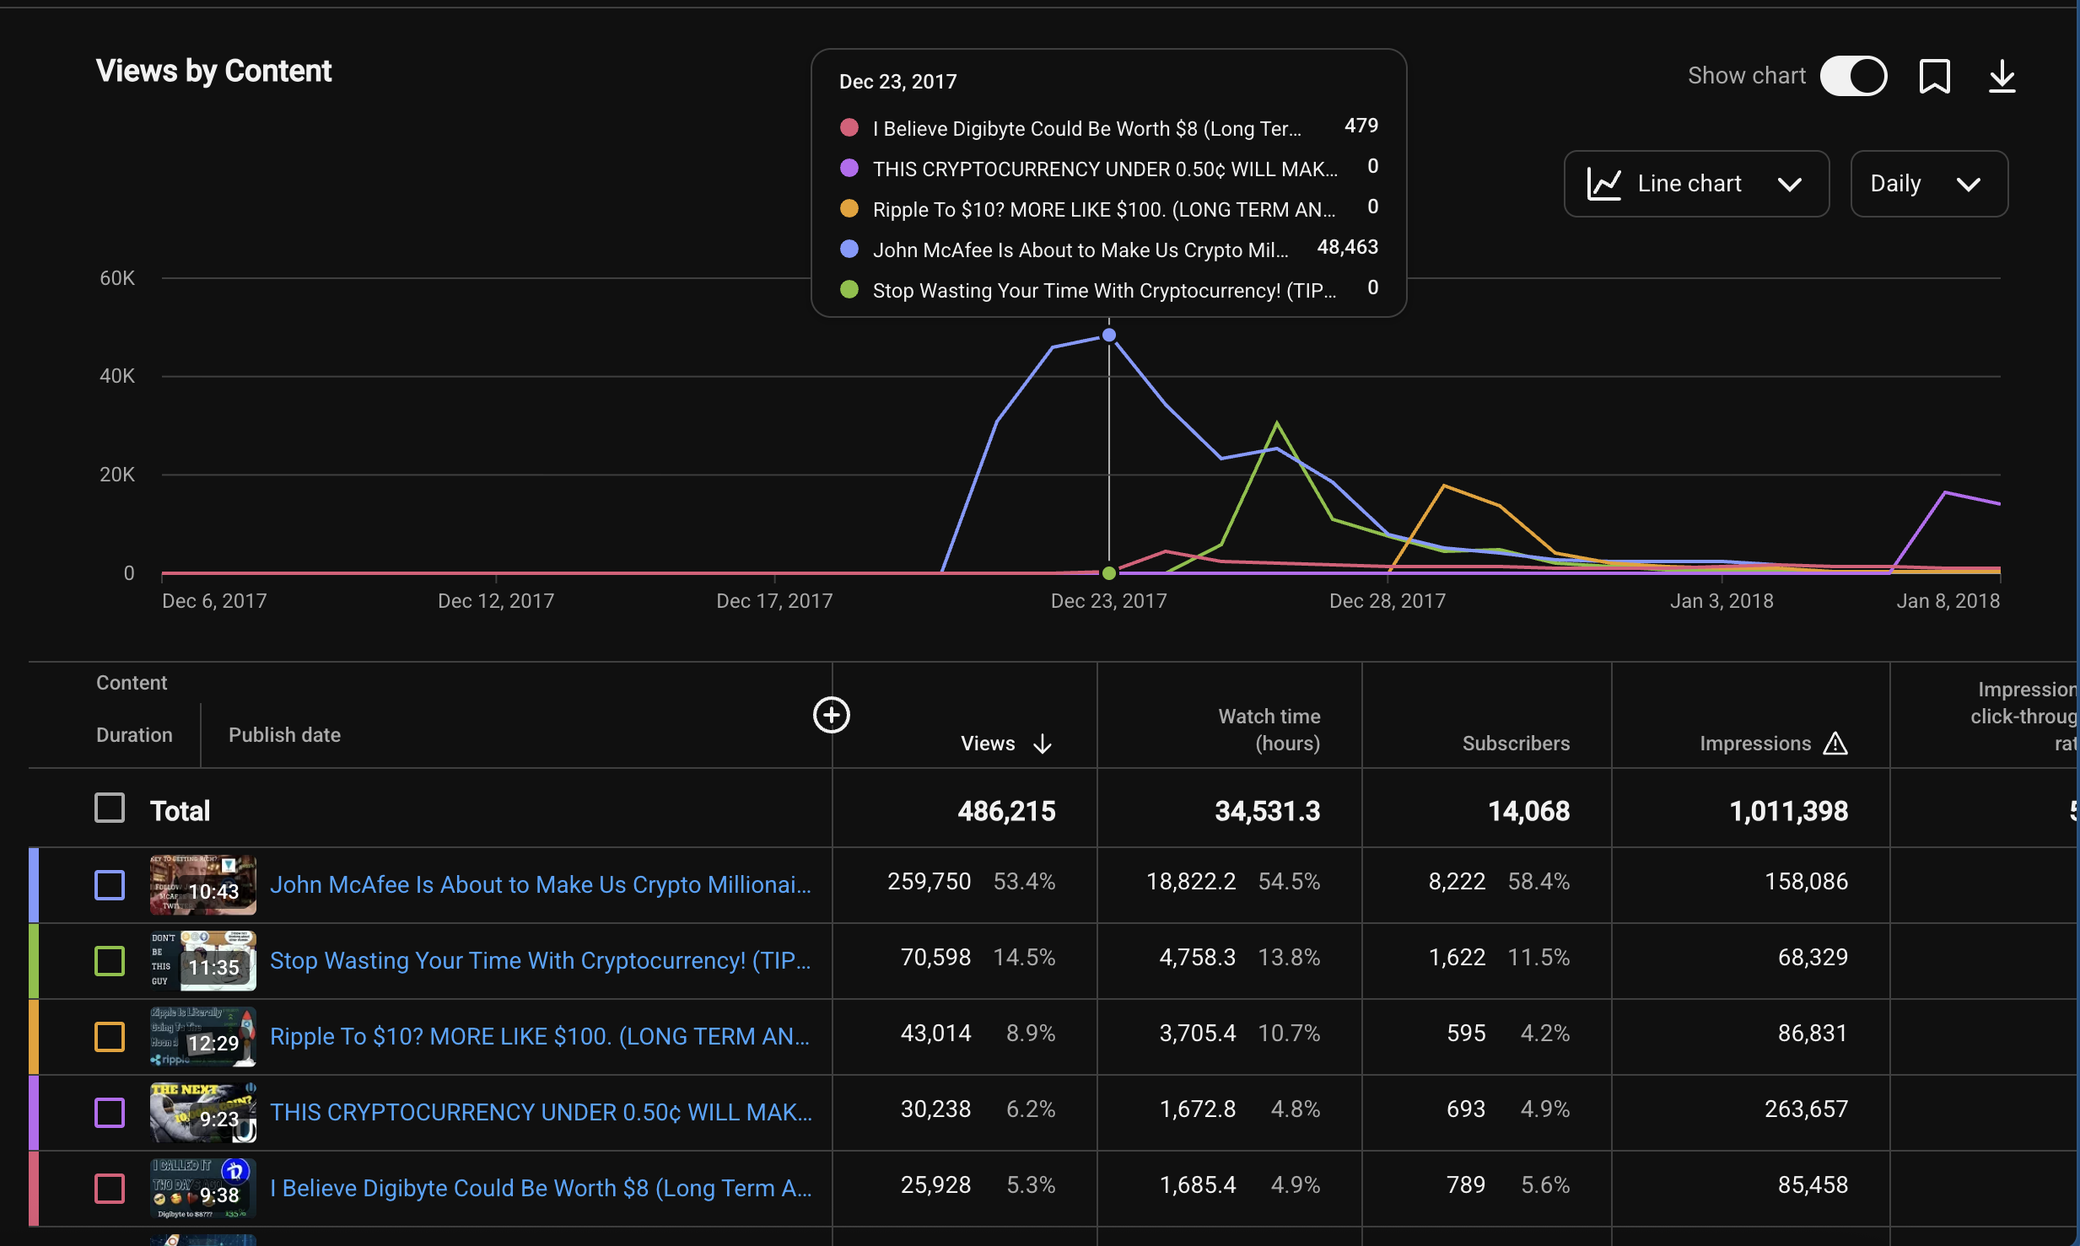Click the Watch time (hours) column header
This screenshot has width=2080, height=1246.
point(1269,730)
